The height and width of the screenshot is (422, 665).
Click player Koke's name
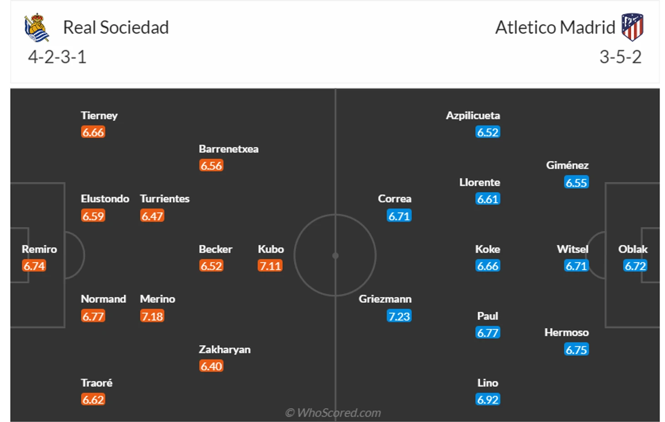click(487, 249)
